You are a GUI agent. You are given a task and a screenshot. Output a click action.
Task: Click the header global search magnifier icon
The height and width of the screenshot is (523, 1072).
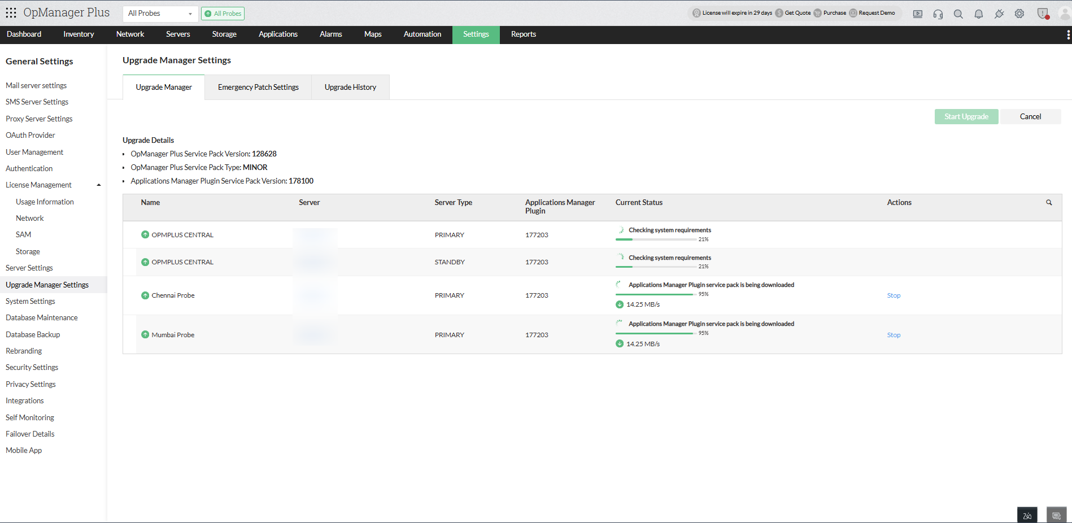point(958,14)
